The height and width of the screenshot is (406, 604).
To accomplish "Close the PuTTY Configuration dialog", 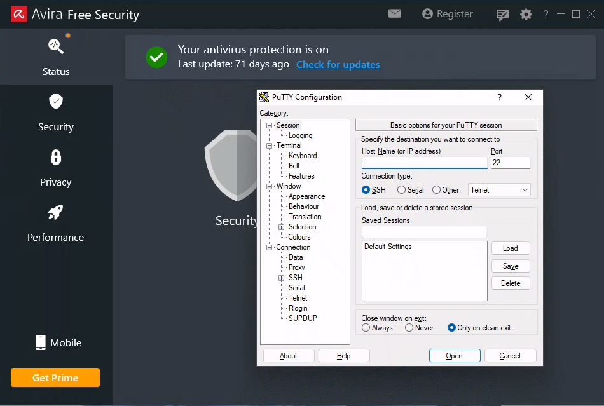I will point(528,97).
